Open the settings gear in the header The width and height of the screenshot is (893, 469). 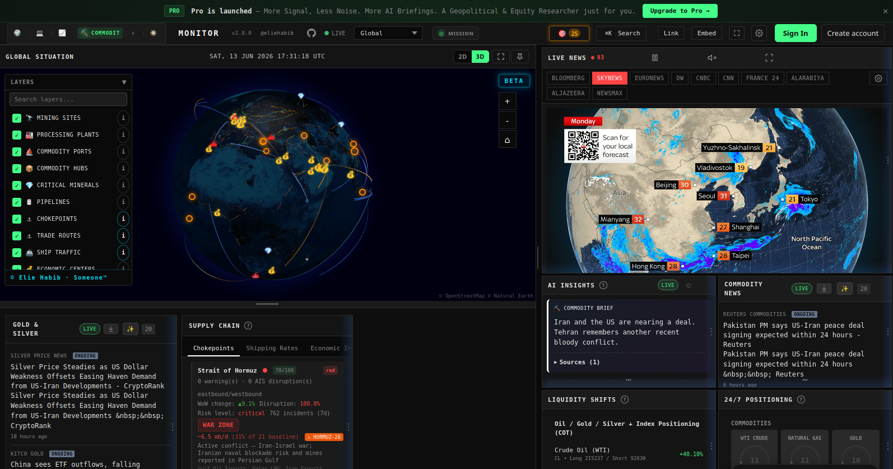point(759,34)
